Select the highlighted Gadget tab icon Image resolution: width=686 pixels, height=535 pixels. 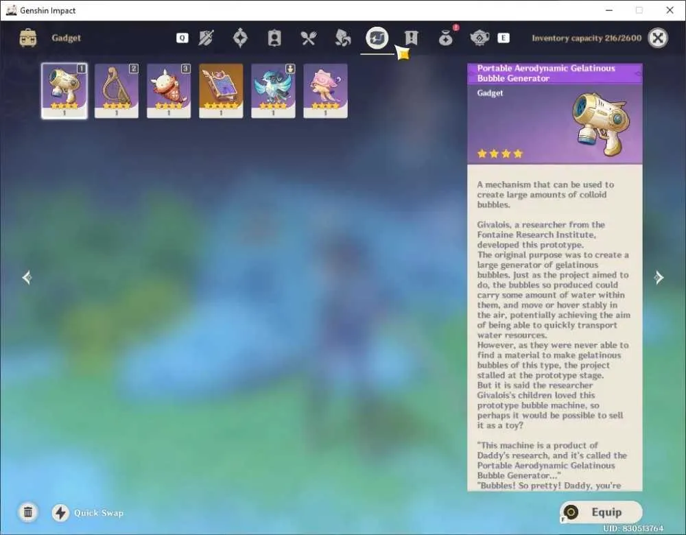click(x=377, y=38)
